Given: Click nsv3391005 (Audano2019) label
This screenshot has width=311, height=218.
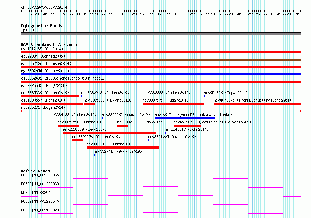Looking at the screenshot, I should tap(172, 137).
